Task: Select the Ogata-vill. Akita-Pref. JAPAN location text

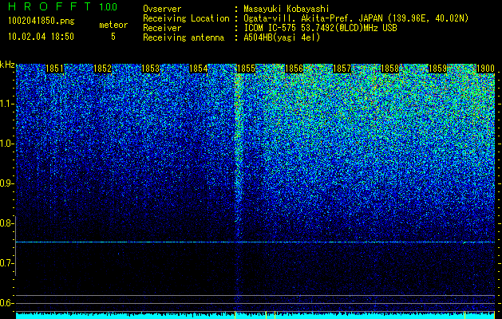Action: pos(356,18)
